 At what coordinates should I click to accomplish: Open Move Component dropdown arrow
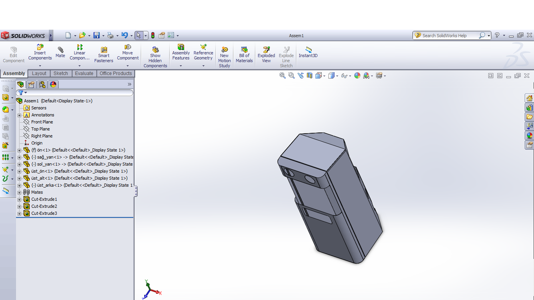tap(128, 66)
